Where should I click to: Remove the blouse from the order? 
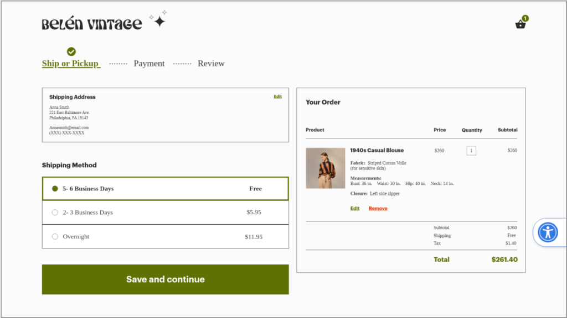coord(378,209)
